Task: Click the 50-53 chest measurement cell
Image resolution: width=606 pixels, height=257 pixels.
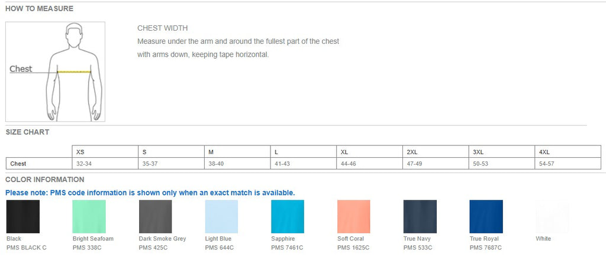Action: (502, 164)
